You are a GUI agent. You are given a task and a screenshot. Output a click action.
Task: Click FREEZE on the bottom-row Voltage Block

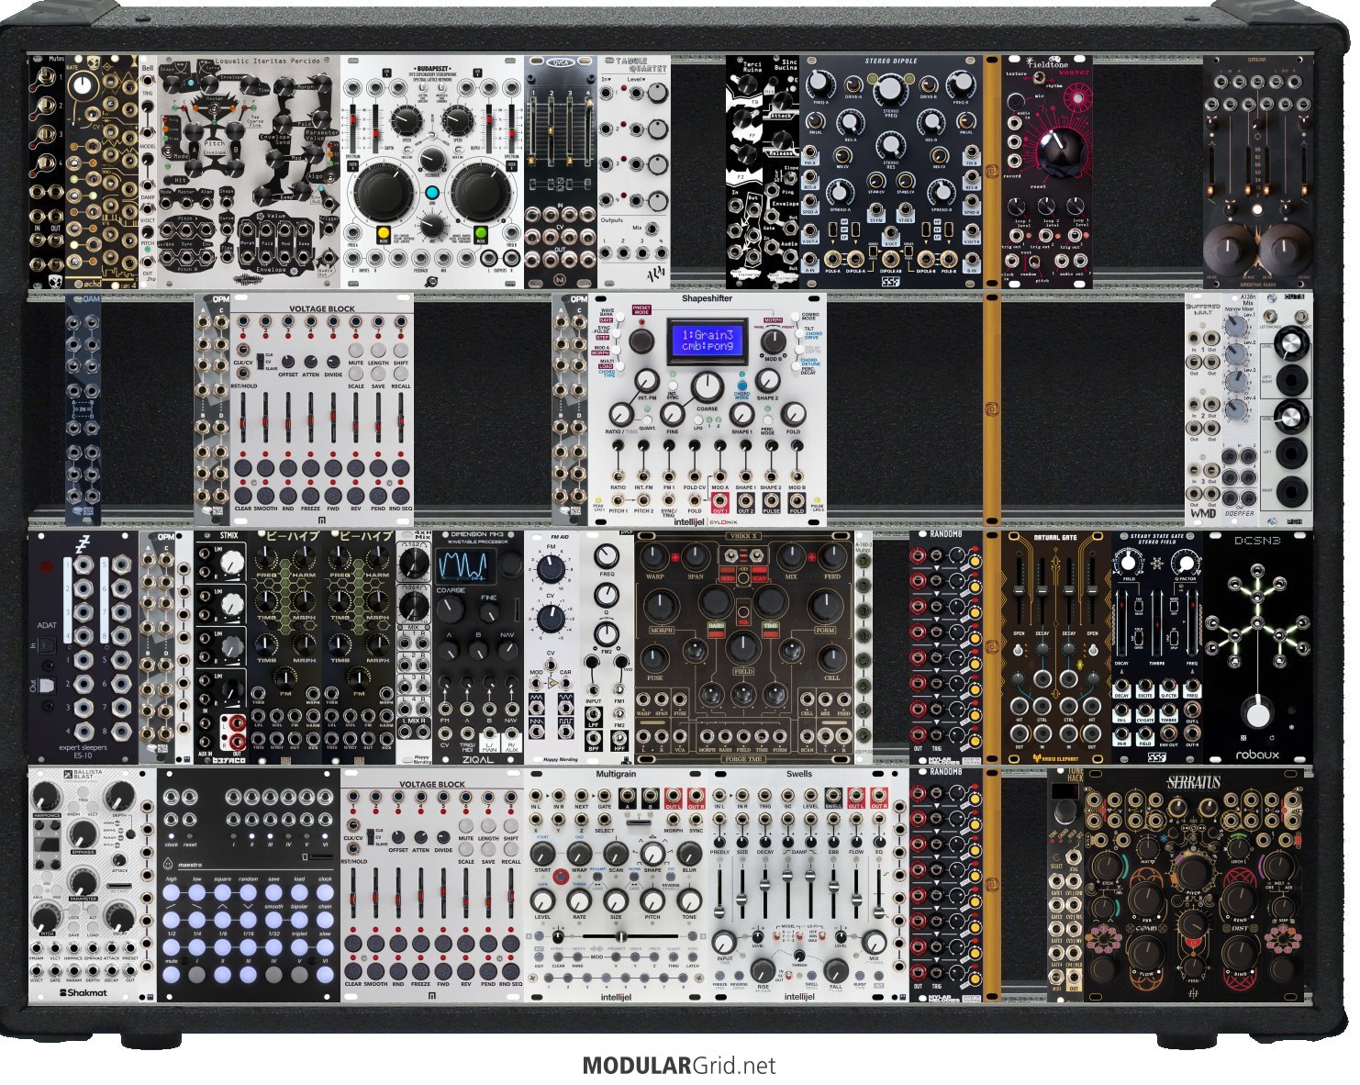tap(420, 969)
